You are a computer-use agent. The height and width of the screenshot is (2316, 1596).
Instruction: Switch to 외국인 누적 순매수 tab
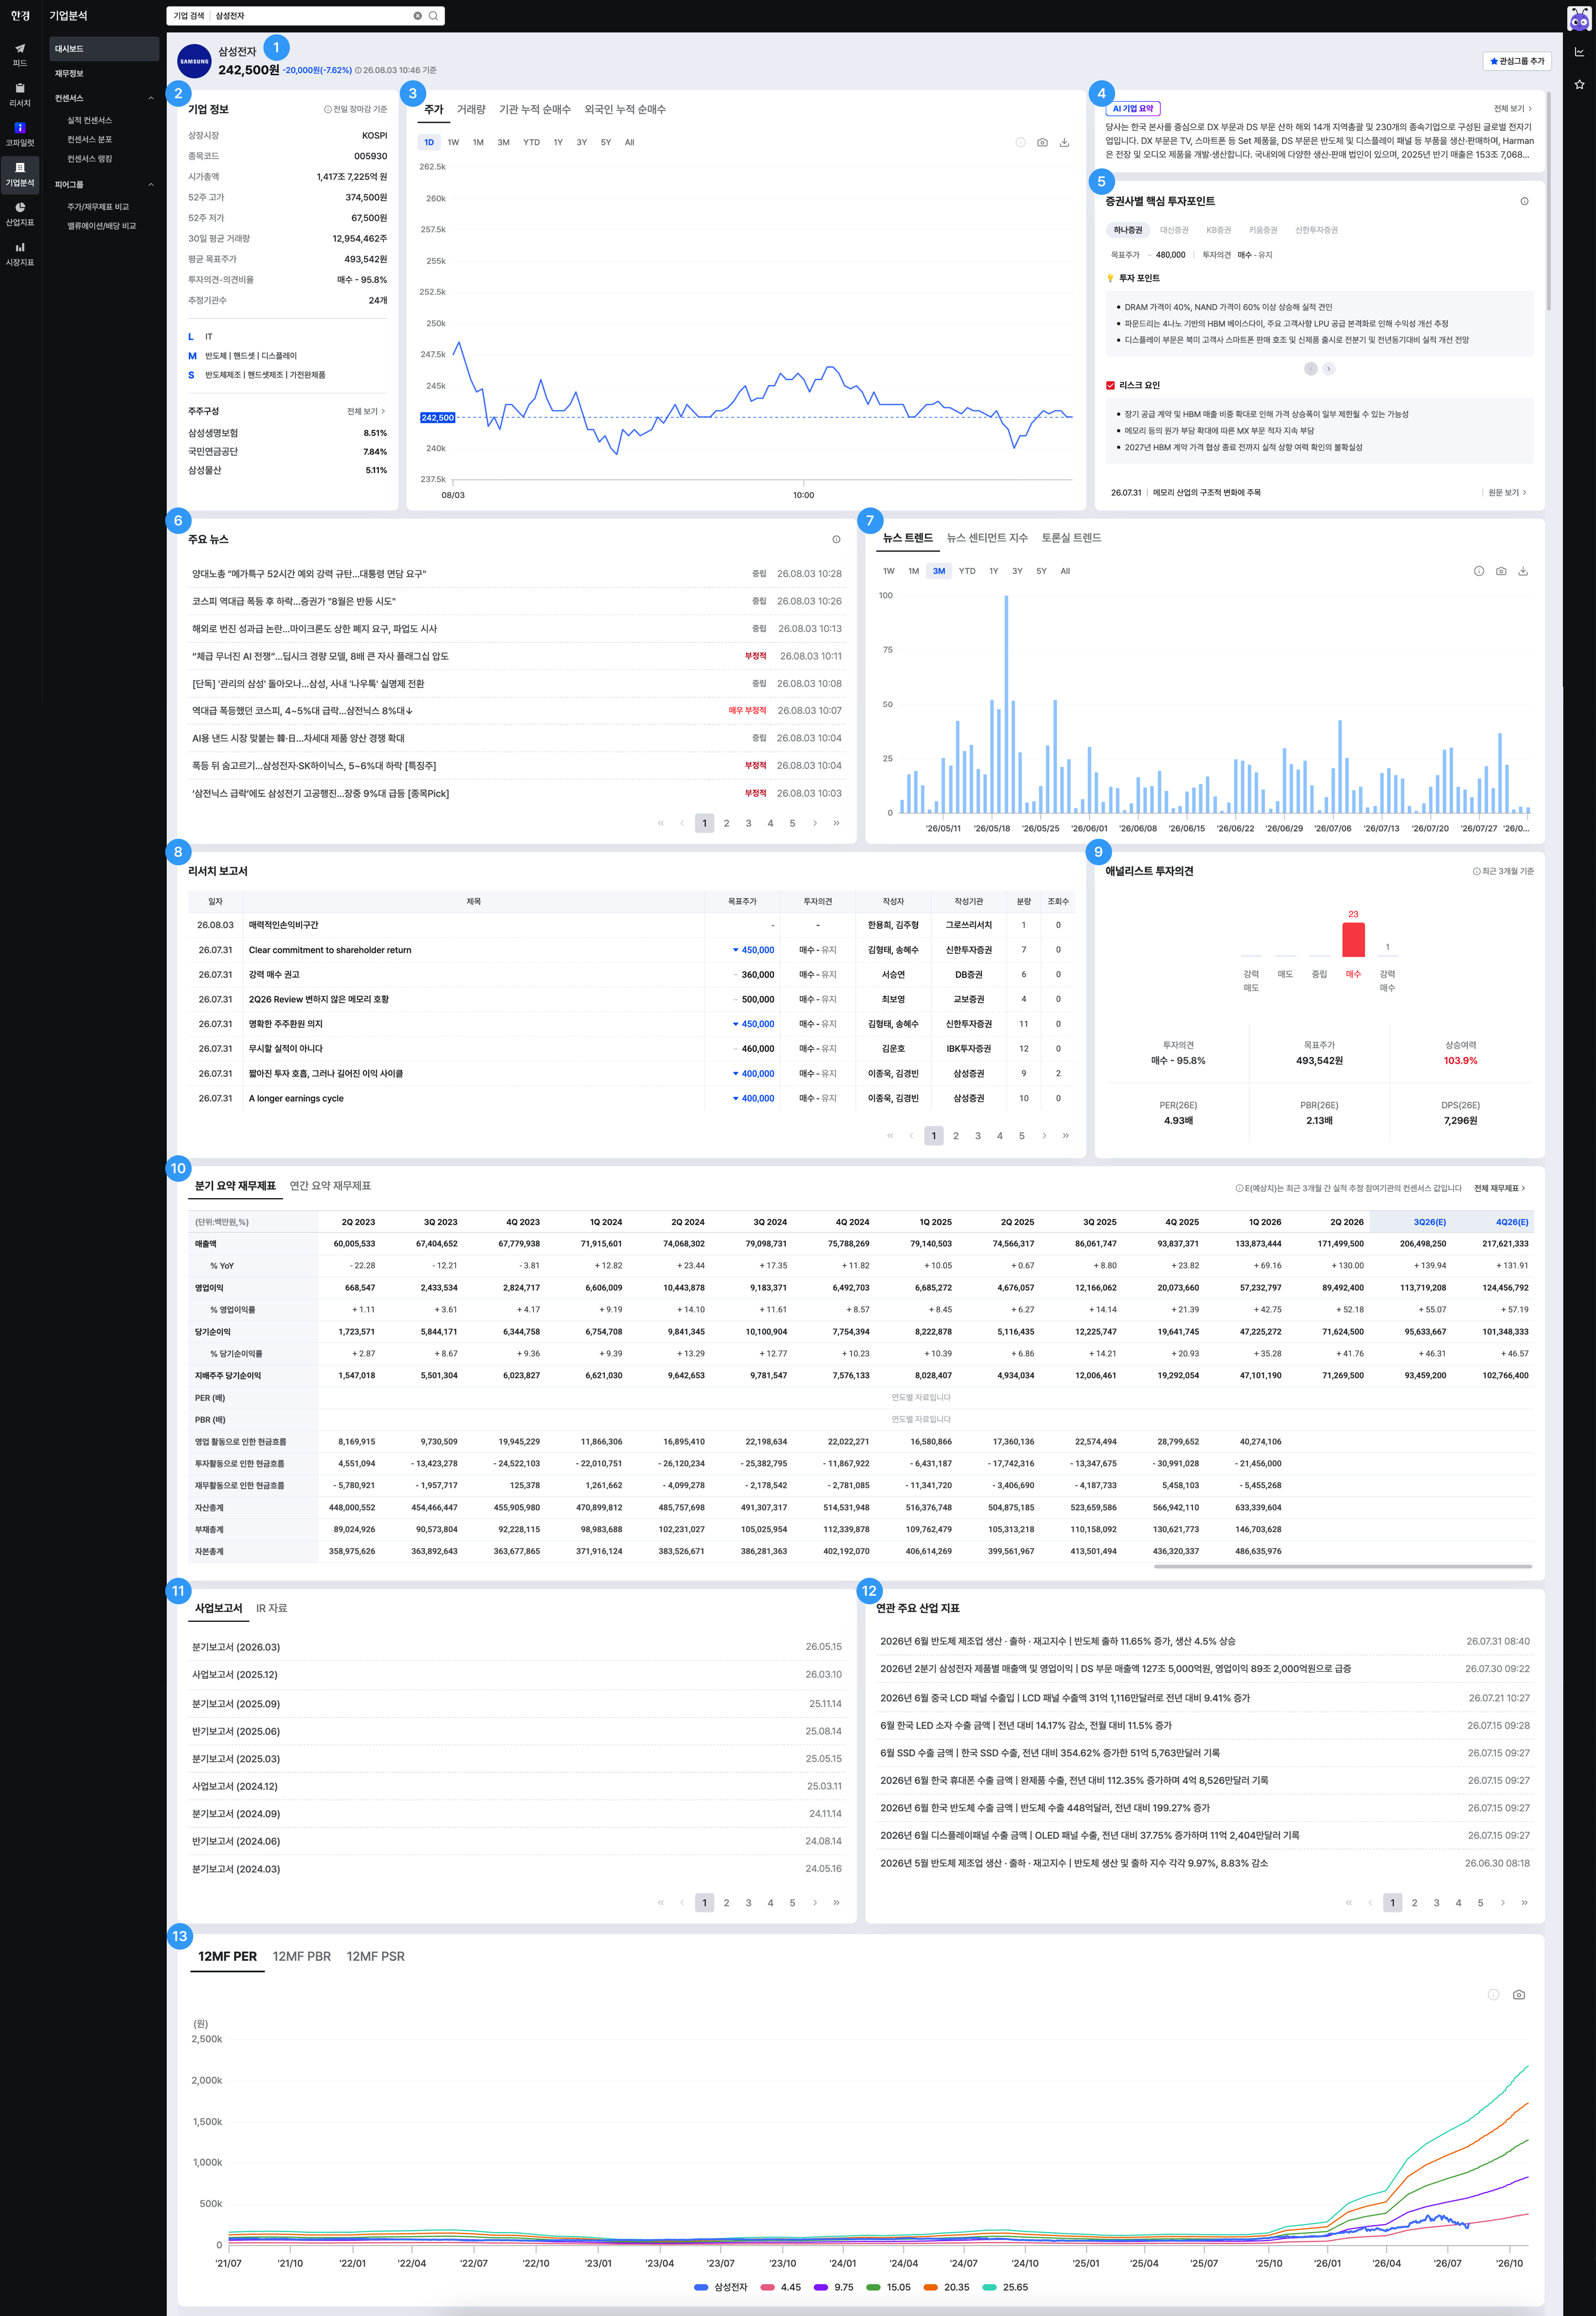625,109
